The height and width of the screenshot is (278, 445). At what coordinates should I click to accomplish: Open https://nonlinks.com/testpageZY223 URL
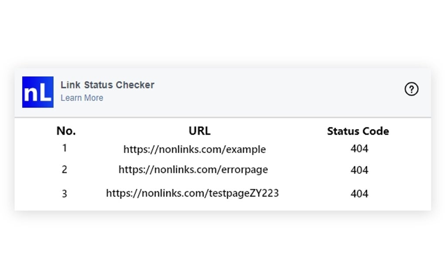click(193, 193)
